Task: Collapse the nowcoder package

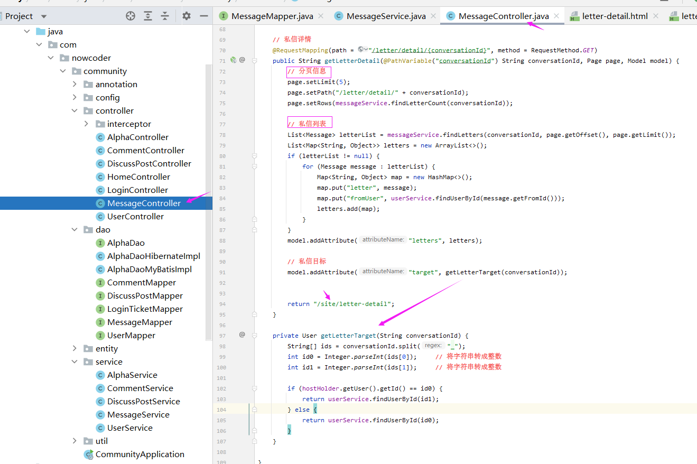Action: click(x=51, y=58)
